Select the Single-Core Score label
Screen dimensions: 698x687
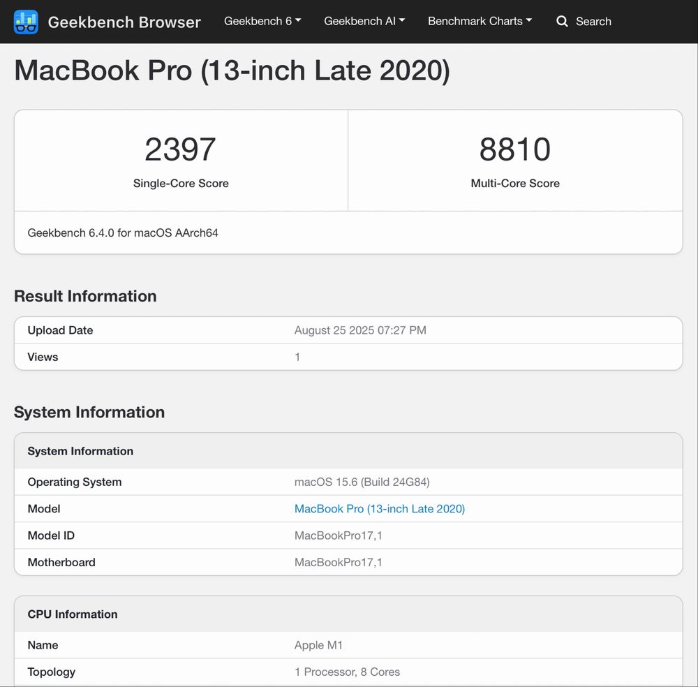[181, 183]
